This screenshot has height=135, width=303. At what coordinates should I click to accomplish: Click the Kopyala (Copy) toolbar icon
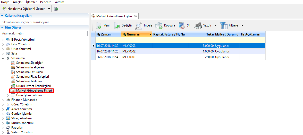159,26
